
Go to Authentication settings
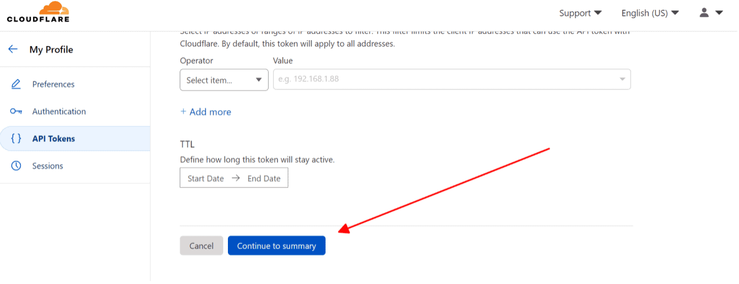click(59, 112)
